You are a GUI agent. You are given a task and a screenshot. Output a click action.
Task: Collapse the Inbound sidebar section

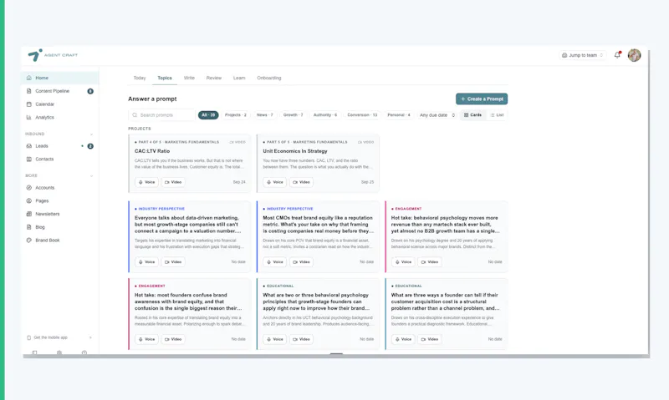(x=91, y=134)
